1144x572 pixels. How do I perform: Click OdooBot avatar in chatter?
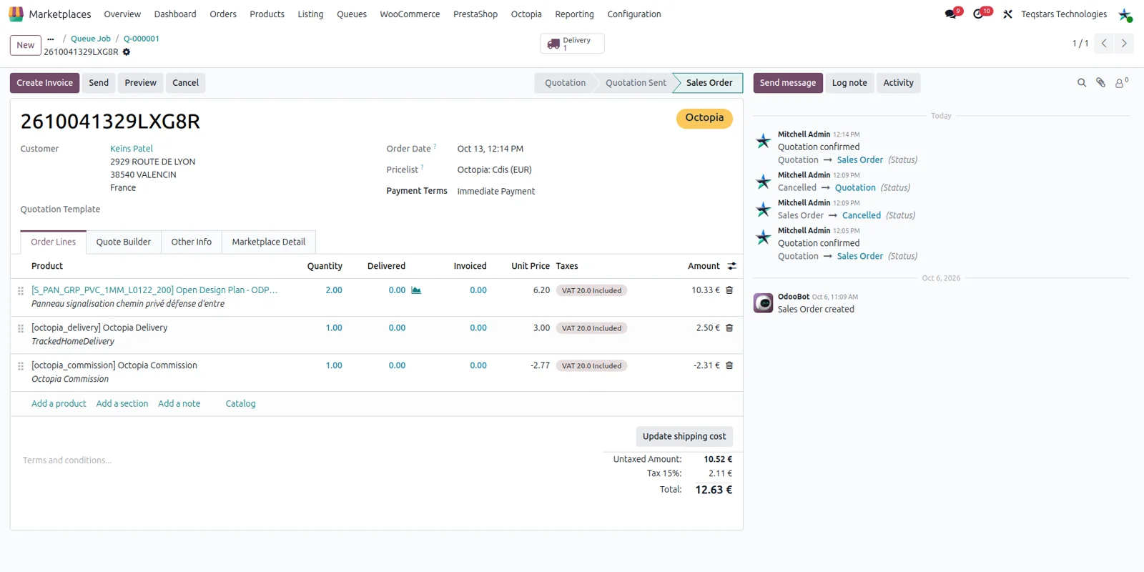[x=764, y=303]
